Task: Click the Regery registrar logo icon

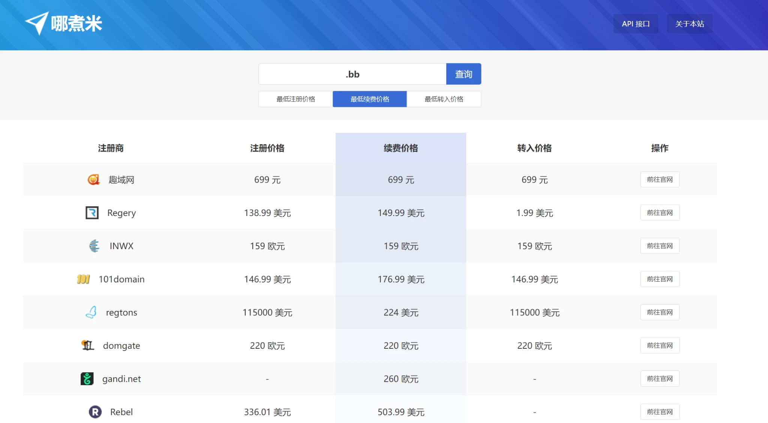Action: (92, 213)
